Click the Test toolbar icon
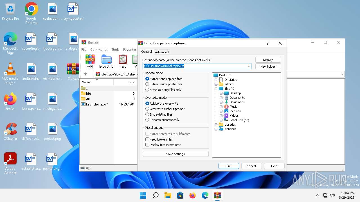This screenshot has height=202, width=360. pos(123,61)
